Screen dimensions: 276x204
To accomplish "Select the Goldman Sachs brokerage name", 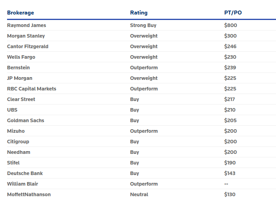I will point(25,120).
